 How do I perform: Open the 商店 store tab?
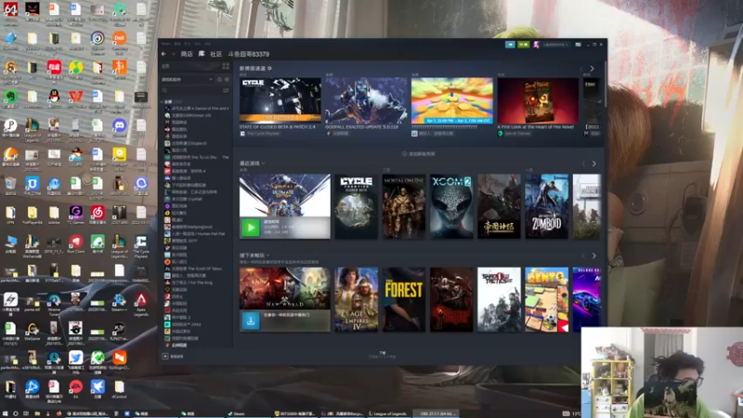[x=187, y=54]
